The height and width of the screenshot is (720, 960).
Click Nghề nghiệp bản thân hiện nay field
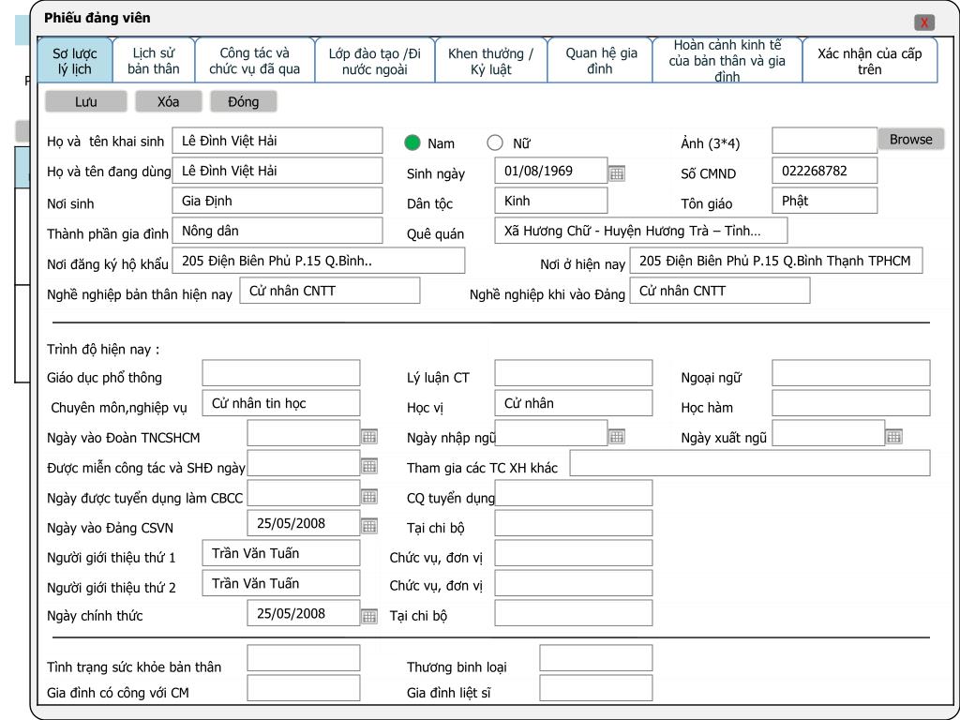point(330,291)
